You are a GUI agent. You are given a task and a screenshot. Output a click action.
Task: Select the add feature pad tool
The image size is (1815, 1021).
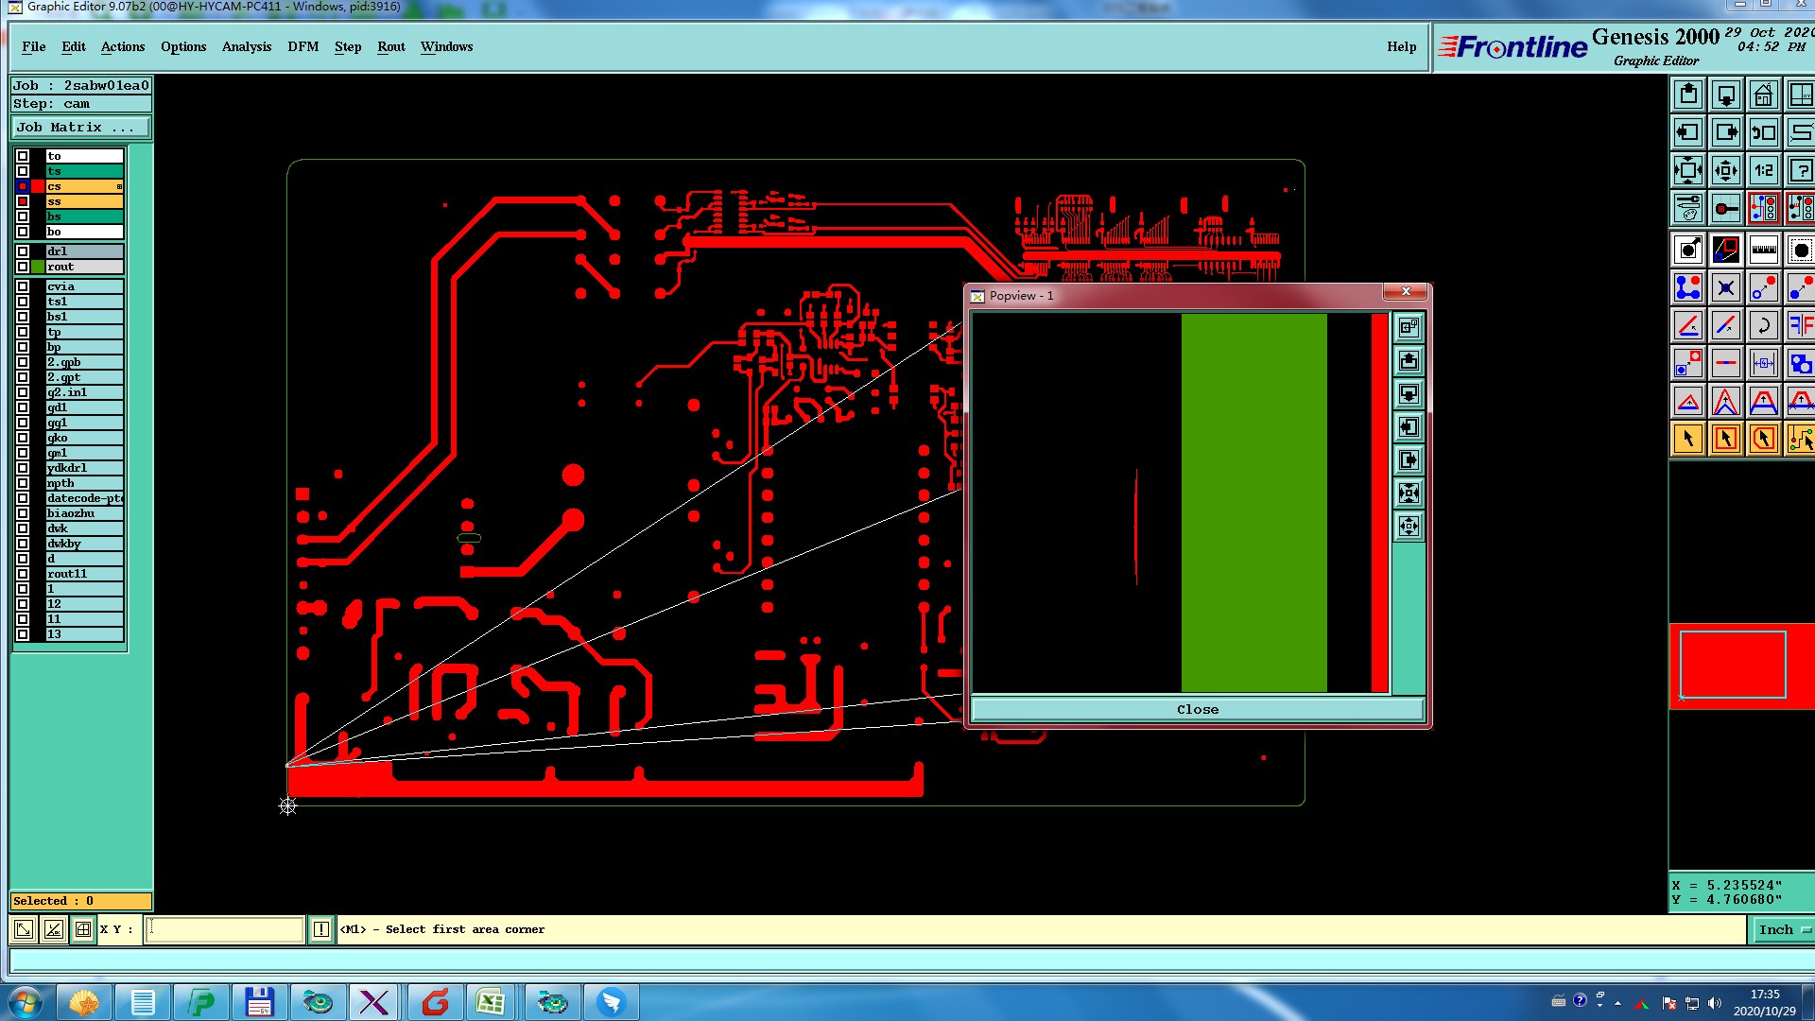1688,250
